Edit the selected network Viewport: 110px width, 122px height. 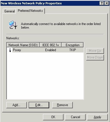[39, 105]
